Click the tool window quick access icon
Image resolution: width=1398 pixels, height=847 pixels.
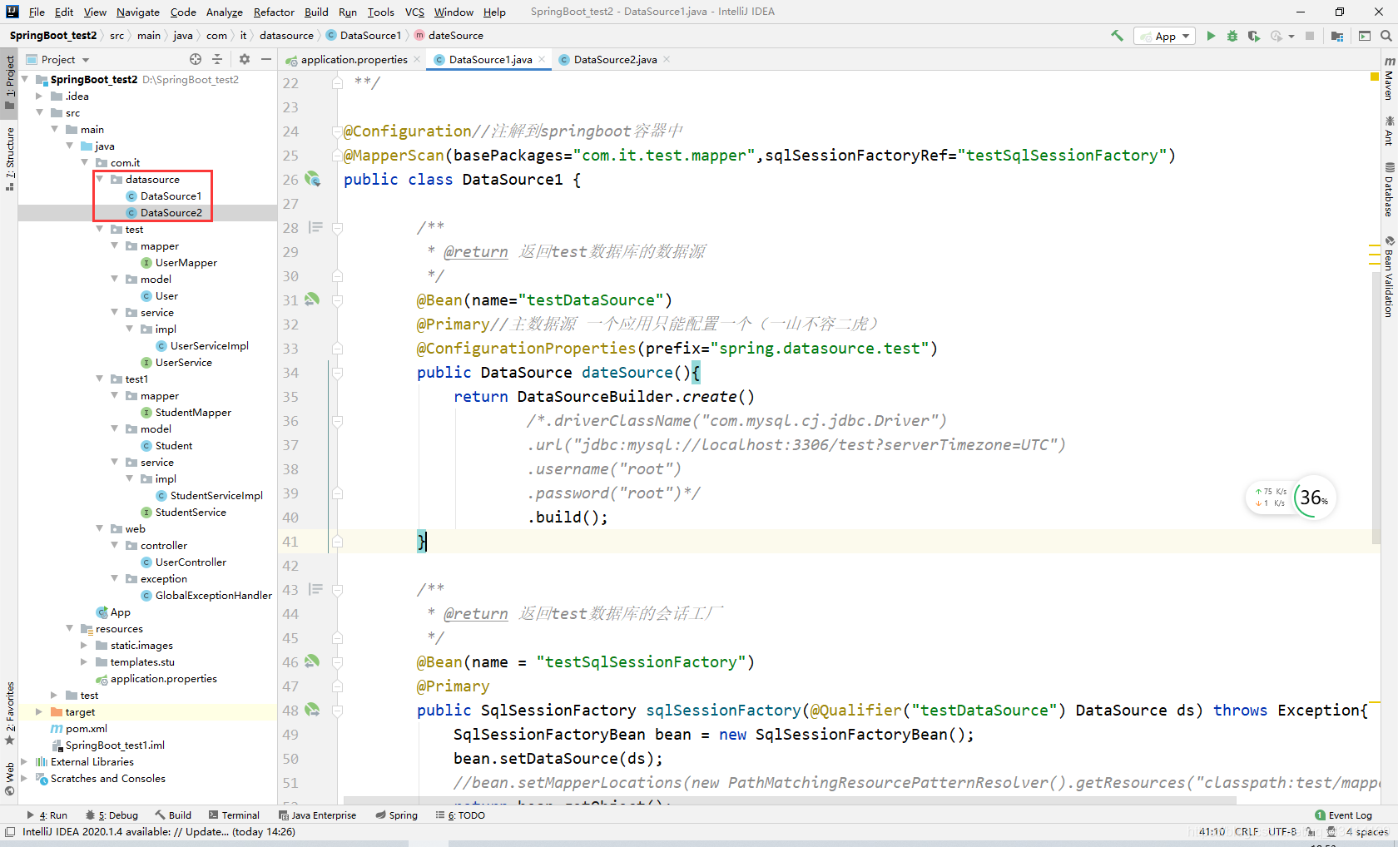point(9,832)
